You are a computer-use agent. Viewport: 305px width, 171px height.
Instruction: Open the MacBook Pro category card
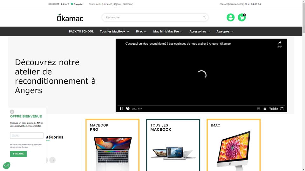[112, 145]
